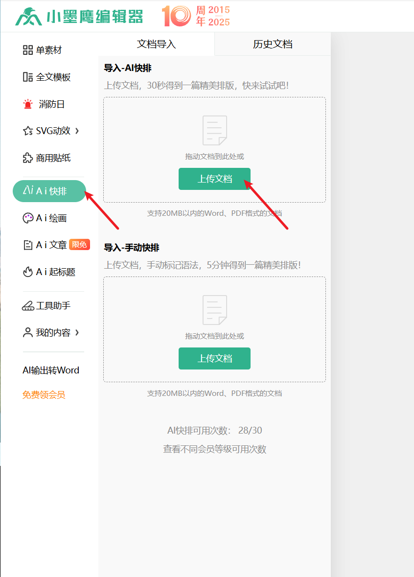Open 商用贴纸 via its puzzle icon
The width and height of the screenshot is (414, 577).
(28, 158)
